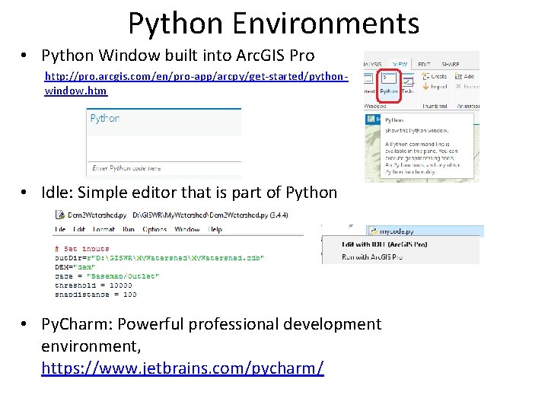Open the Options menu in IDLE

coord(155,229)
